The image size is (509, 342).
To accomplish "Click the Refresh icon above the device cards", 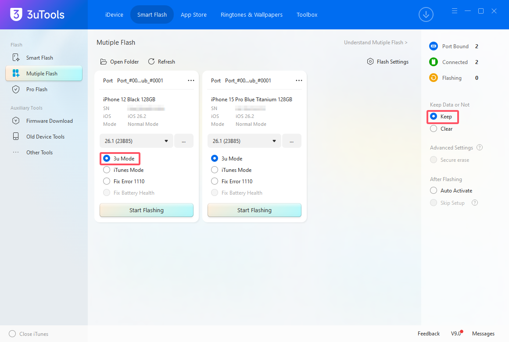I will click(152, 61).
